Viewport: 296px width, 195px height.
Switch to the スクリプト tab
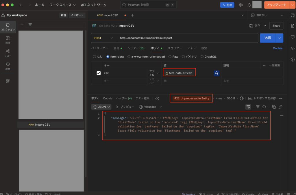[175, 48]
